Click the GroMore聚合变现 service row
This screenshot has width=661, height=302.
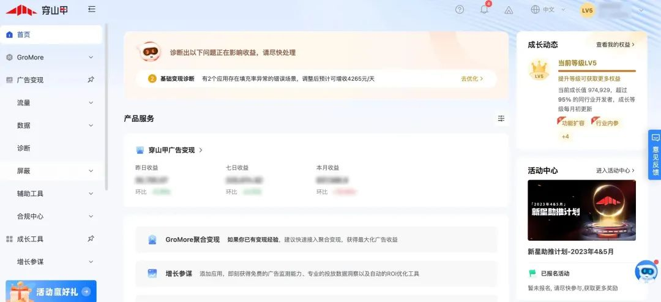(316, 240)
